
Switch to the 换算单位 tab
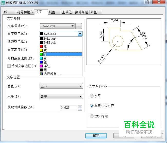[81, 12]
